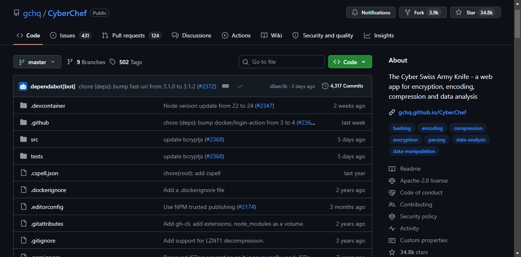
Task: Click in the Go to file search field
Action: click(282, 62)
